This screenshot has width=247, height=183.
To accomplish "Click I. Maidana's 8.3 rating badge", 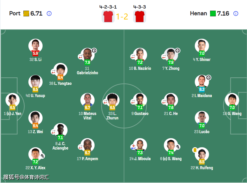I will coord(202,89).
